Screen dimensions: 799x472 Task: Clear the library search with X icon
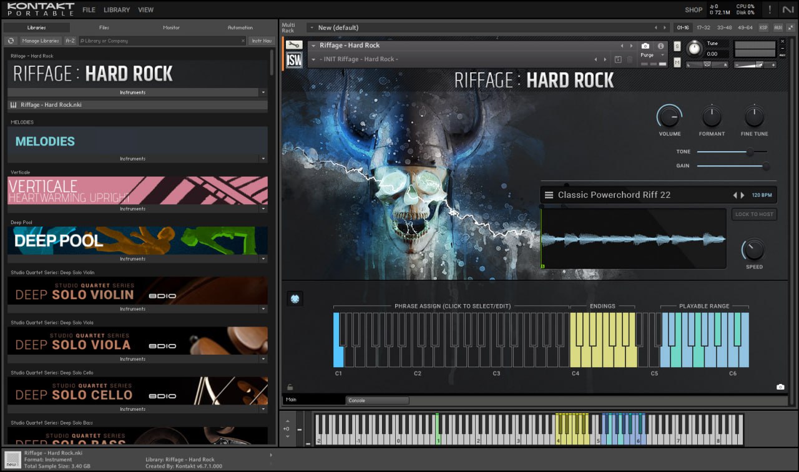(243, 41)
